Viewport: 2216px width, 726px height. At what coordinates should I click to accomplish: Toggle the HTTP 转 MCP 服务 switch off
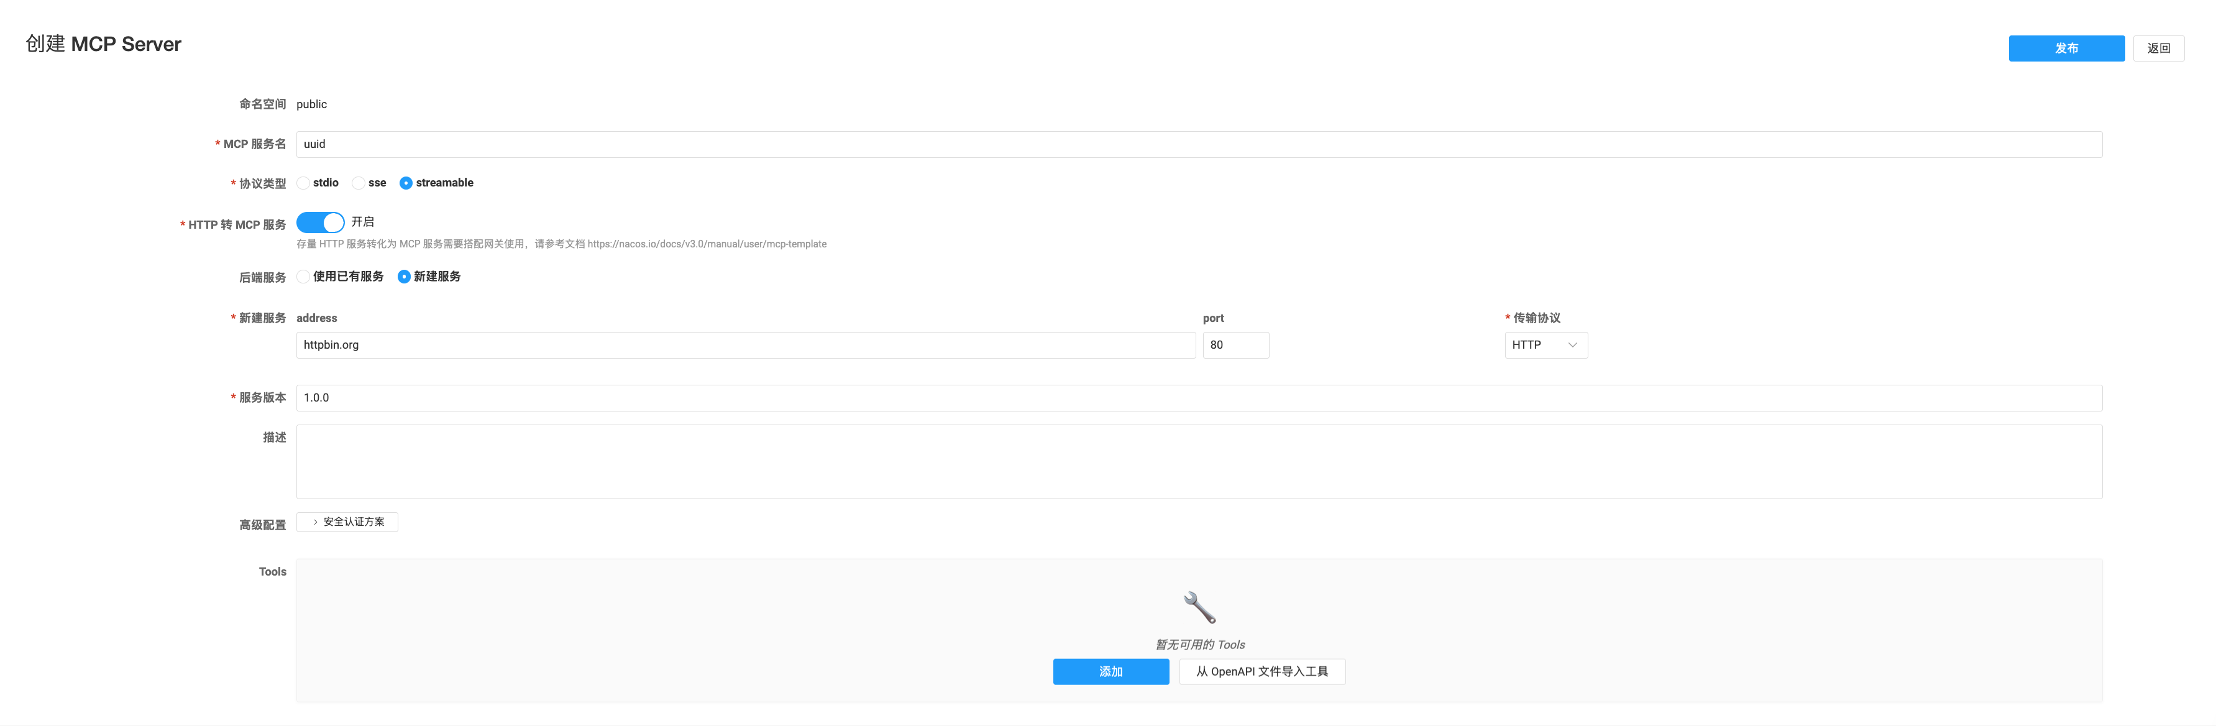(320, 223)
